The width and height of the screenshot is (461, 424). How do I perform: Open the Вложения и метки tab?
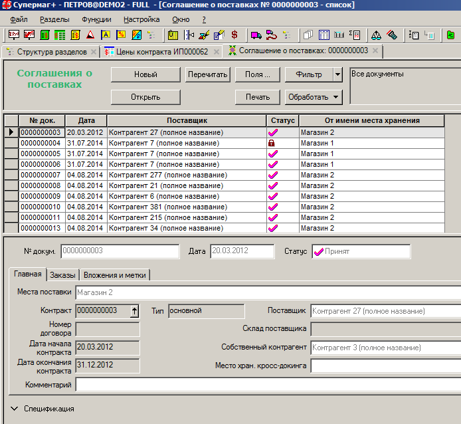click(x=115, y=275)
